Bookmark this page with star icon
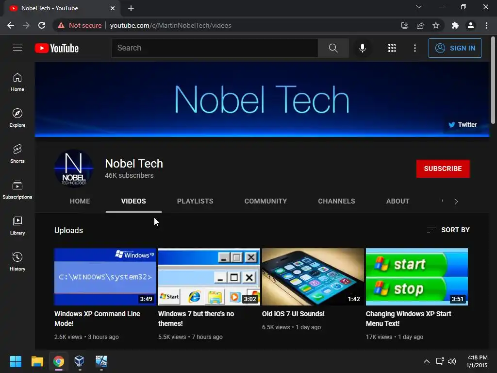497x373 pixels. tap(436, 25)
